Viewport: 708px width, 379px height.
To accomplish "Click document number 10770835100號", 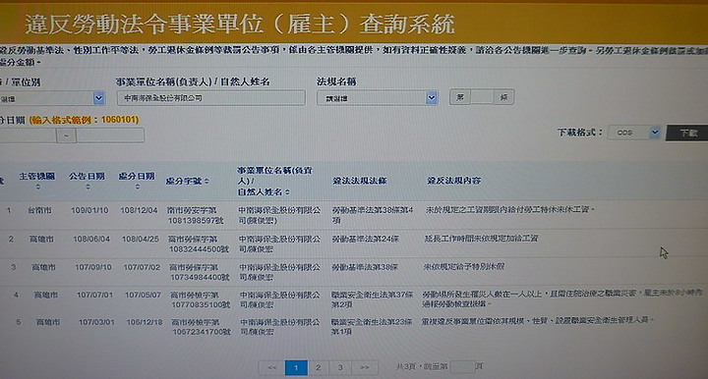I will tap(201, 305).
